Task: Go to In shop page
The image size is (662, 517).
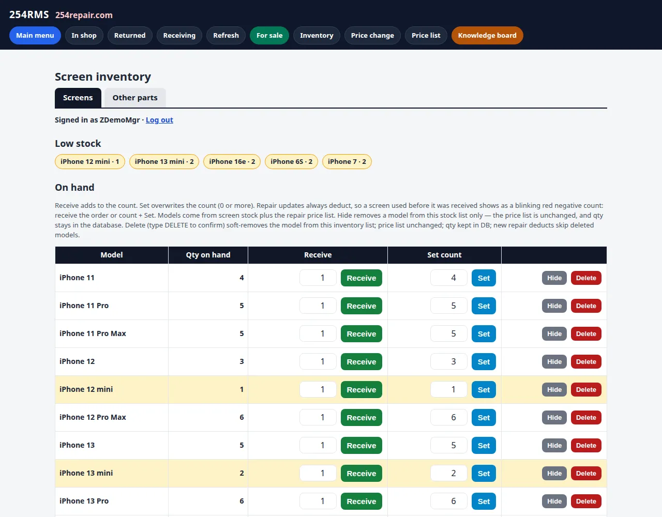Action: pyautogui.click(x=84, y=35)
